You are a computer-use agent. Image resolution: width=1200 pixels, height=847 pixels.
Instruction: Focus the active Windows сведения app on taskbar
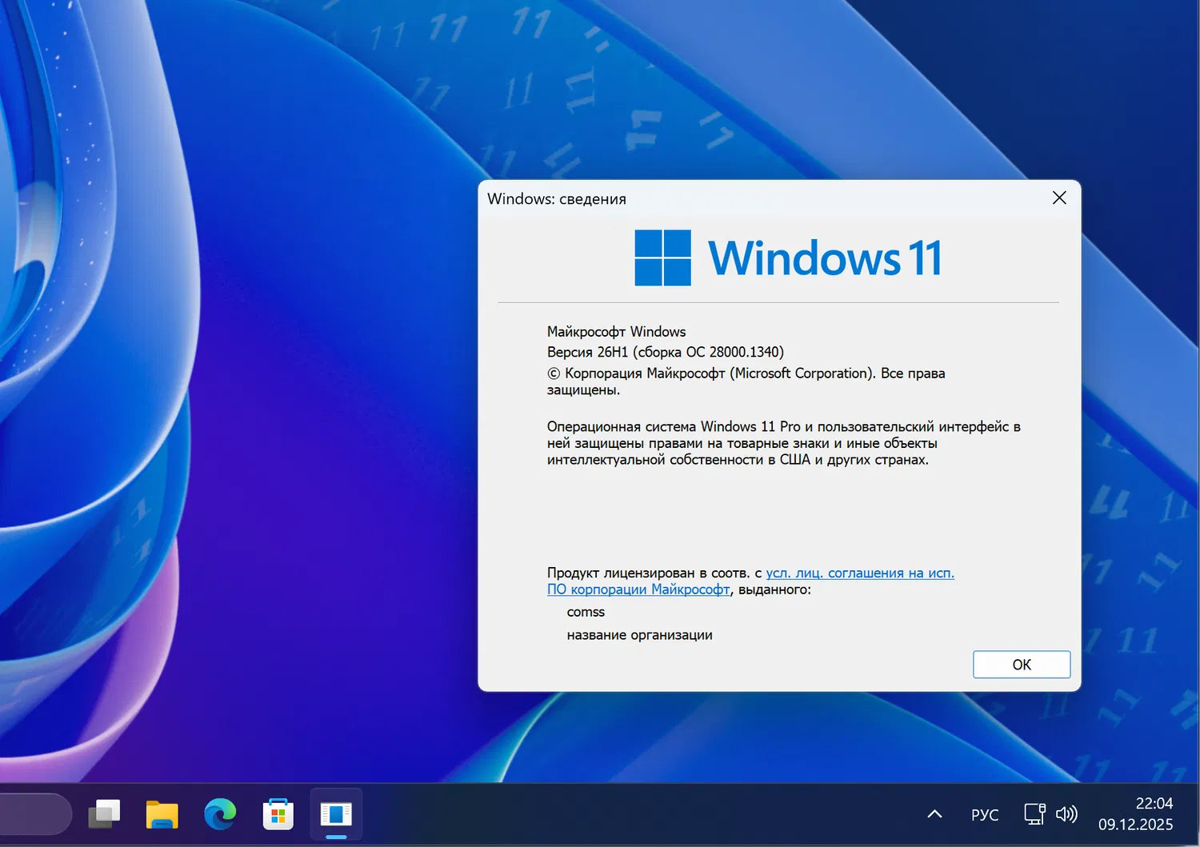pyautogui.click(x=335, y=813)
